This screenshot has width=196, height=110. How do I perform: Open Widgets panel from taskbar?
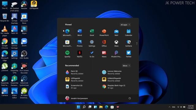95,107
